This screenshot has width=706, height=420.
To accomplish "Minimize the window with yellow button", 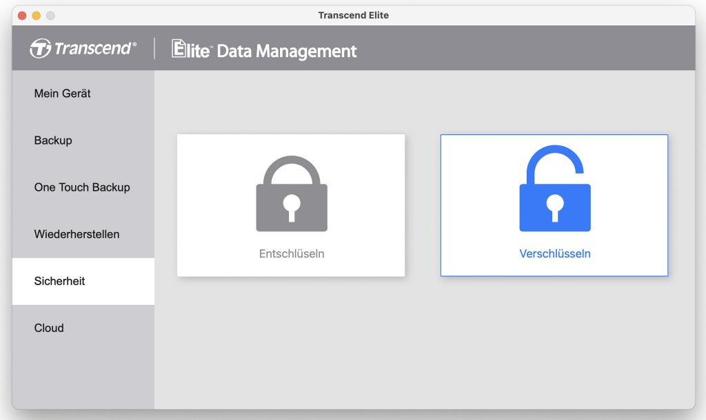I will pyautogui.click(x=37, y=16).
